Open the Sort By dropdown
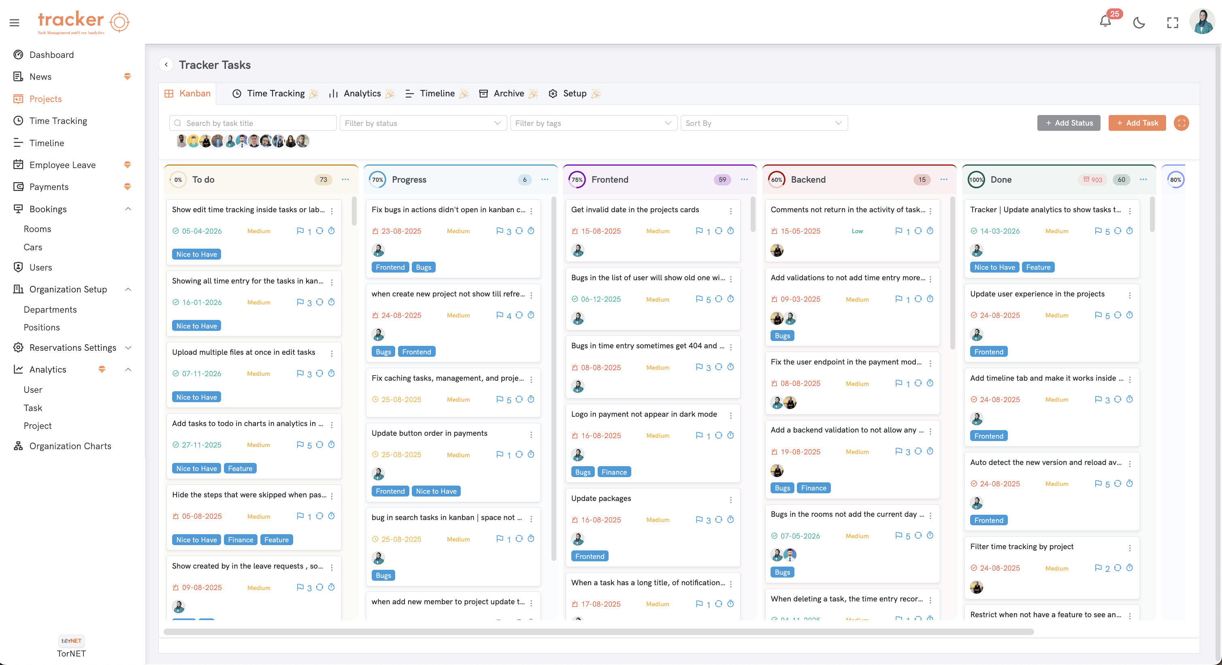The width and height of the screenshot is (1222, 665). pos(764,123)
